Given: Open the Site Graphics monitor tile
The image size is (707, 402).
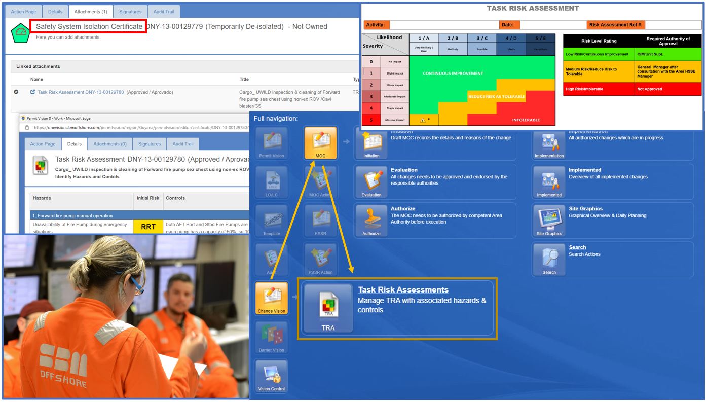Looking at the screenshot, I should tap(549, 221).
